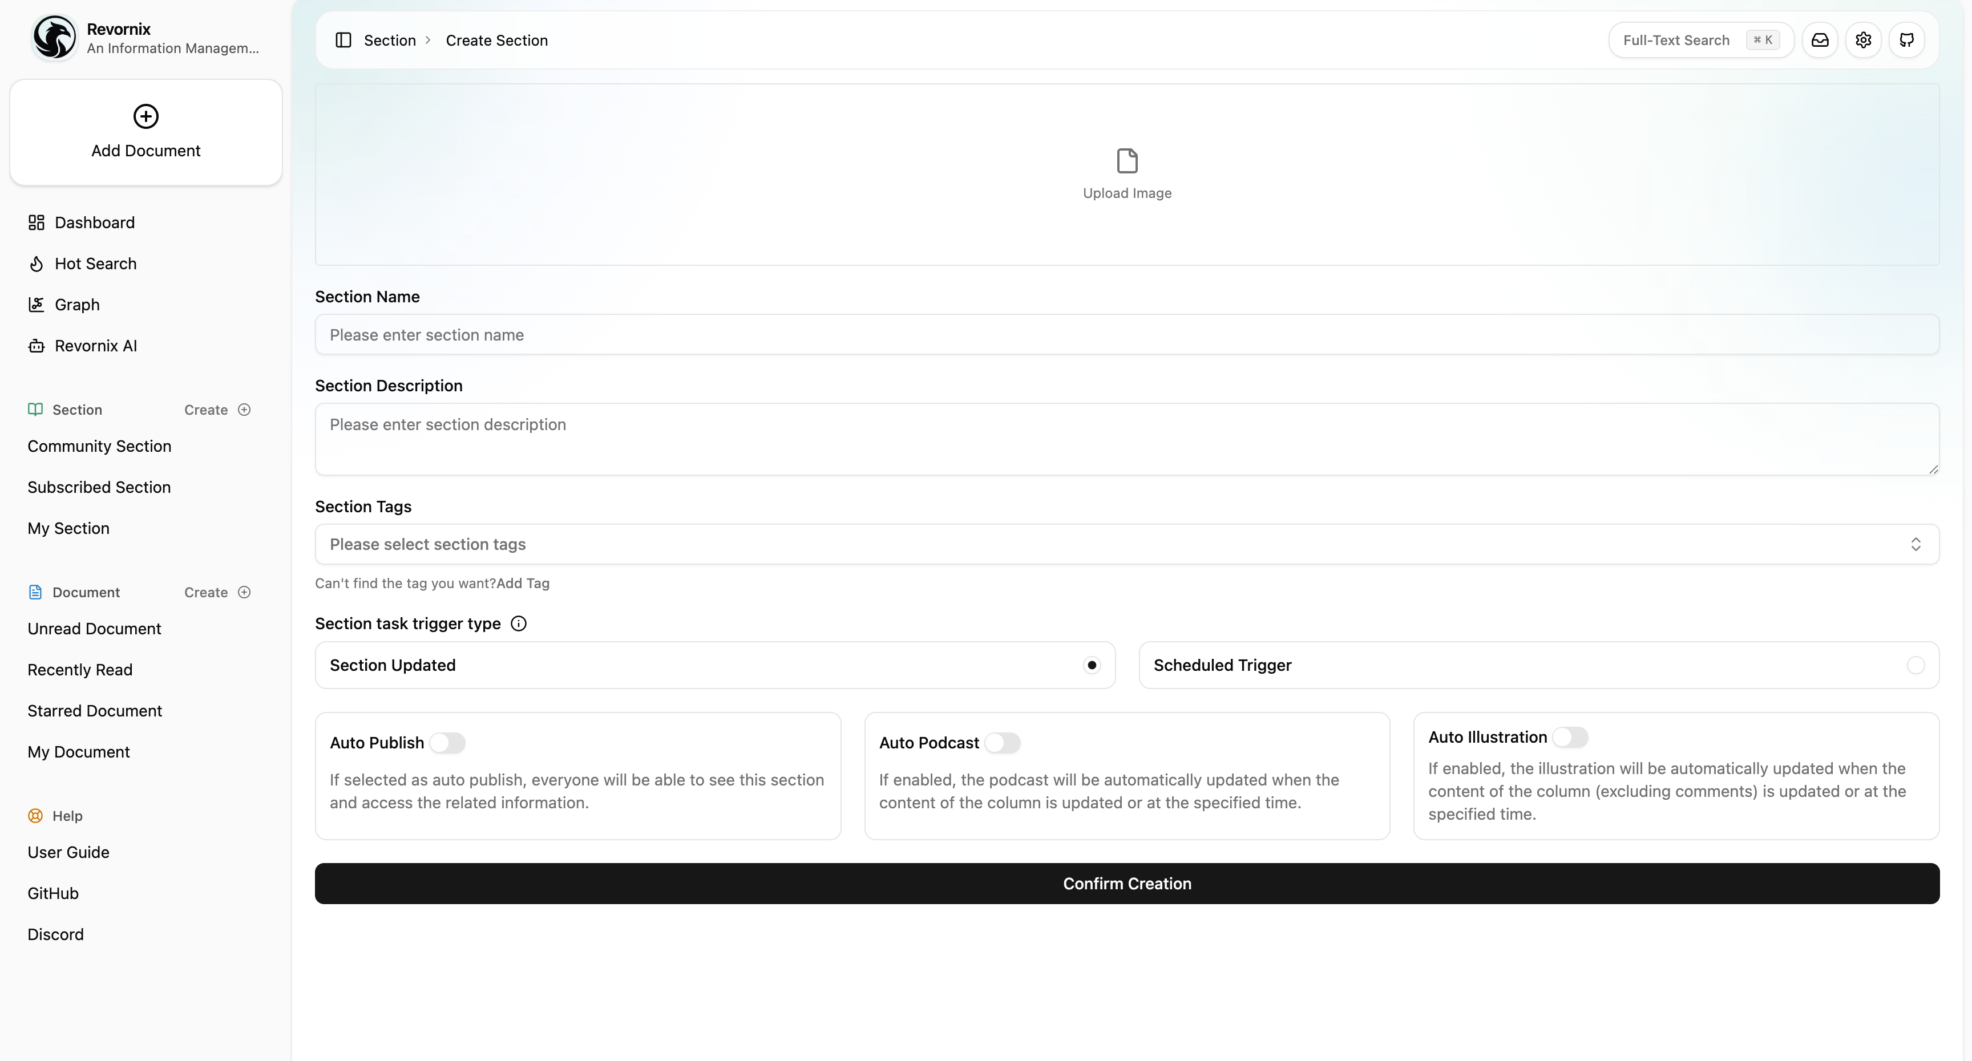Screen dimensions: 1972x1061
Task: Select the Scheduled Trigger radio option
Action: click(x=1916, y=665)
